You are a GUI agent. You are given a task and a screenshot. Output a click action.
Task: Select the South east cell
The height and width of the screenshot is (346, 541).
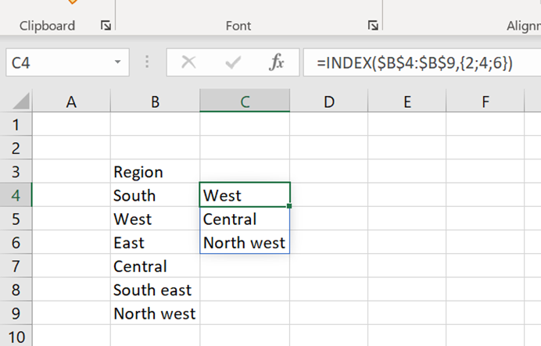tap(152, 291)
